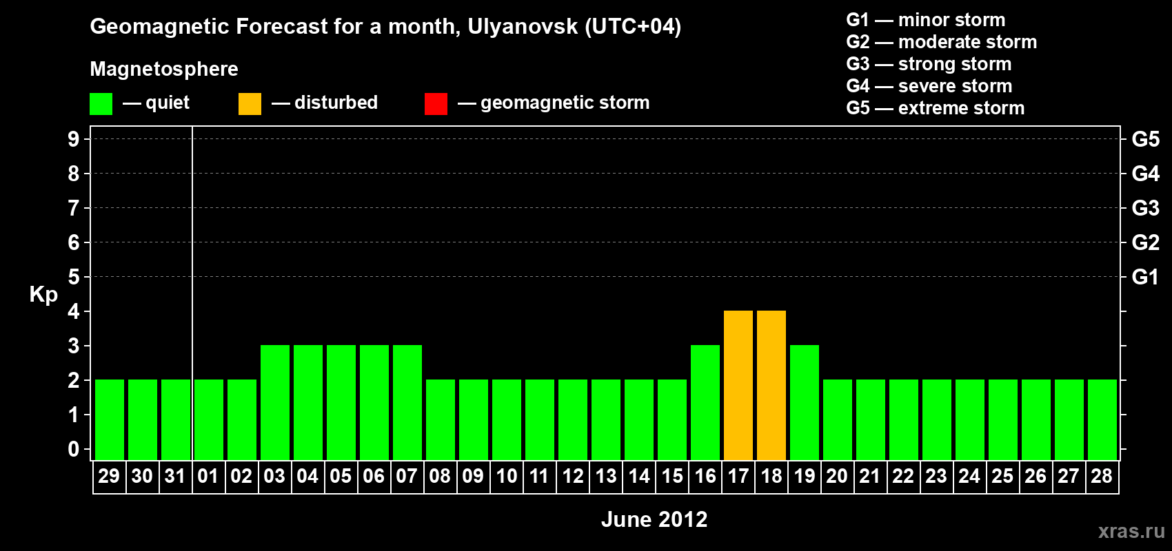The width and height of the screenshot is (1172, 551).
Task: Click the G4 right axis label
Action: click(x=1146, y=174)
